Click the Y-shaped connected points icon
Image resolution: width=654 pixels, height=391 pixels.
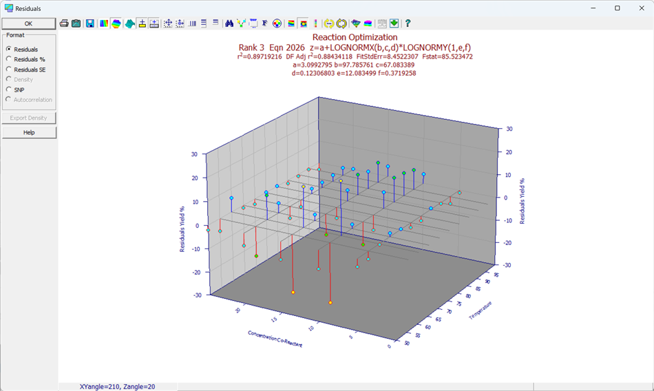(241, 23)
